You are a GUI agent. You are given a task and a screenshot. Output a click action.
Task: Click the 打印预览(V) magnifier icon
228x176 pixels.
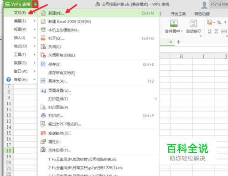(x=43, y=107)
